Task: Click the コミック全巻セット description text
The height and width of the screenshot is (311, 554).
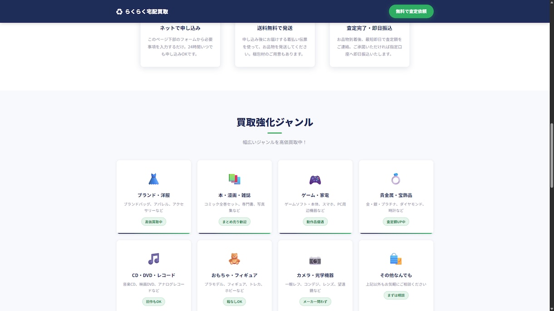Action: [234, 208]
